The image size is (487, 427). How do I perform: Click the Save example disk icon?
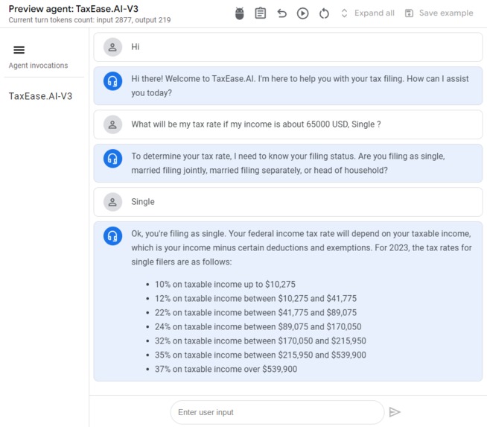[x=409, y=13]
